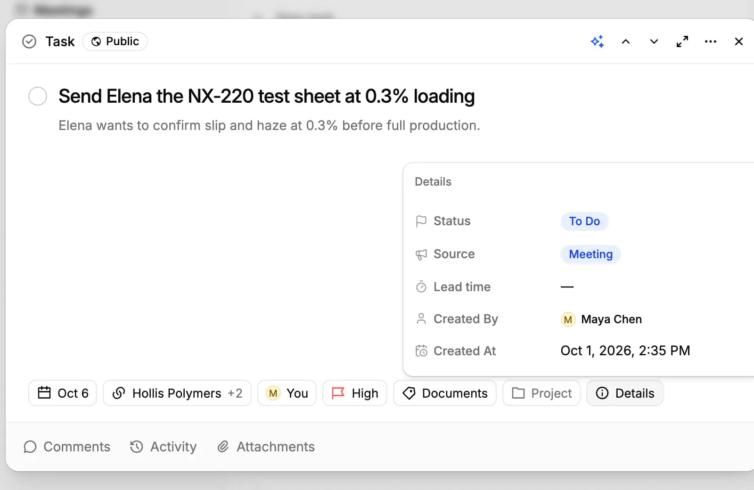
Task: Click the Details heading in popover
Action: [433, 182]
